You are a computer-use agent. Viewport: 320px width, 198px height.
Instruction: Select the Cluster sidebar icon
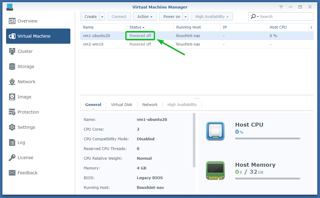pos(12,51)
